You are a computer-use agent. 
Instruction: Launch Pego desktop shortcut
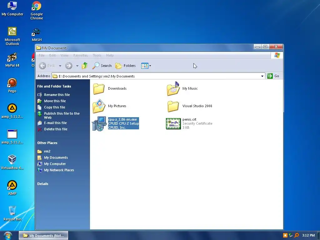[12, 85]
